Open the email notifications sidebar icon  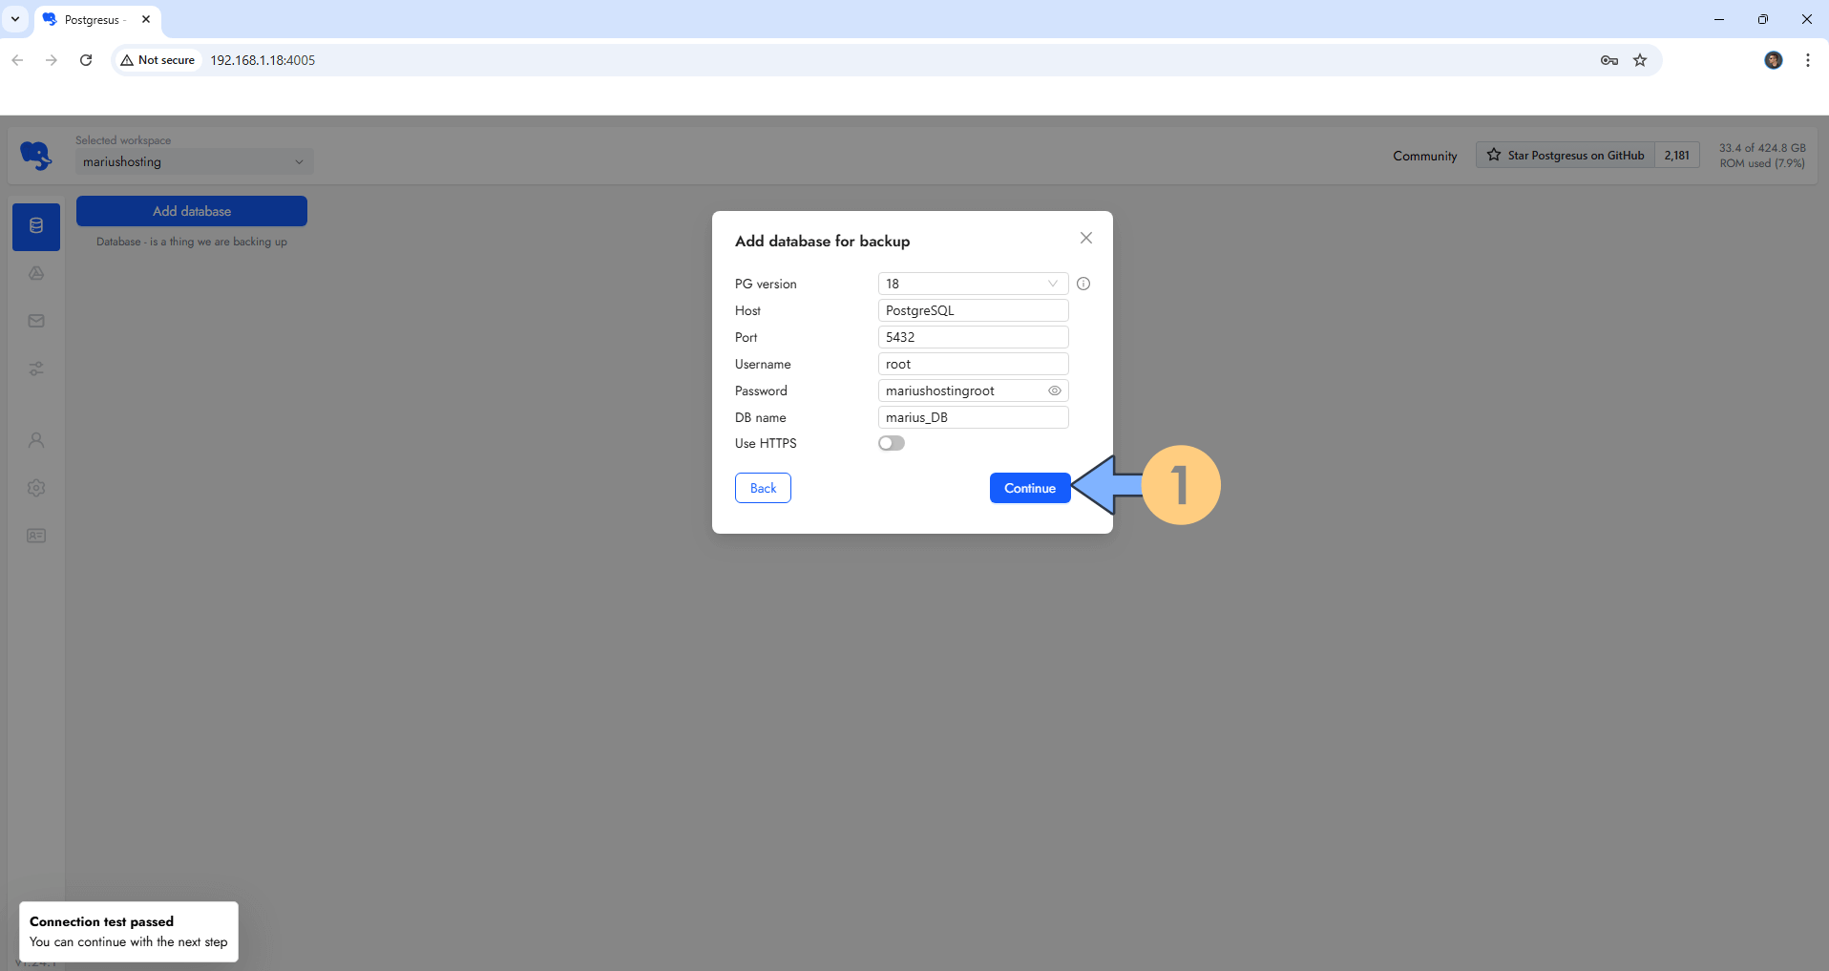tap(35, 321)
